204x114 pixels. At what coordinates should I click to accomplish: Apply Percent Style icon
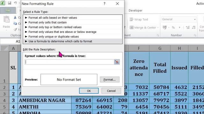[173, 28]
